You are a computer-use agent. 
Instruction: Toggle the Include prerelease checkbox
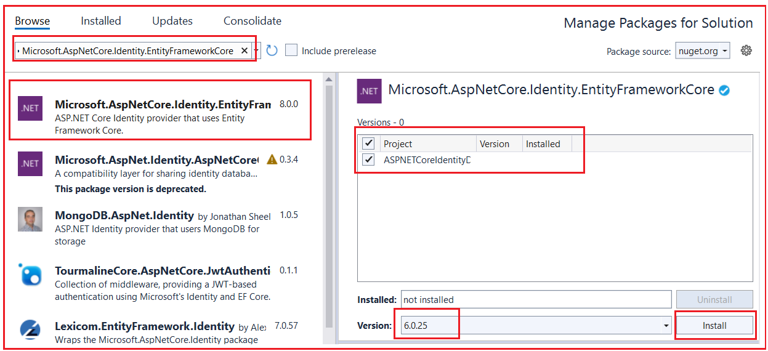(x=291, y=50)
